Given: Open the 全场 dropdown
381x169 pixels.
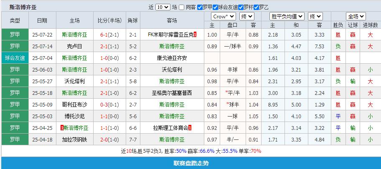Looking at the screenshot, I should [x=356, y=17].
